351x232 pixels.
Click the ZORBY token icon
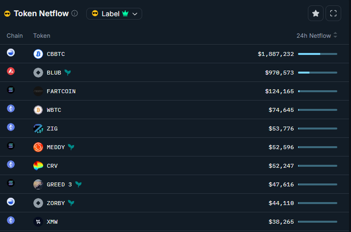tap(38, 203)
